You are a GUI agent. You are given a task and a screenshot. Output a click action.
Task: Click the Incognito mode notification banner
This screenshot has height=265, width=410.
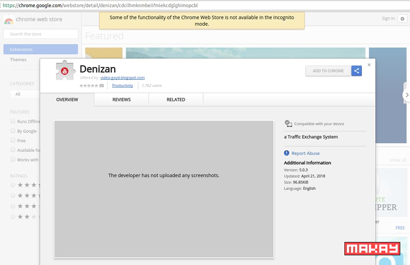pyautogui.click(x=202, y=20)
